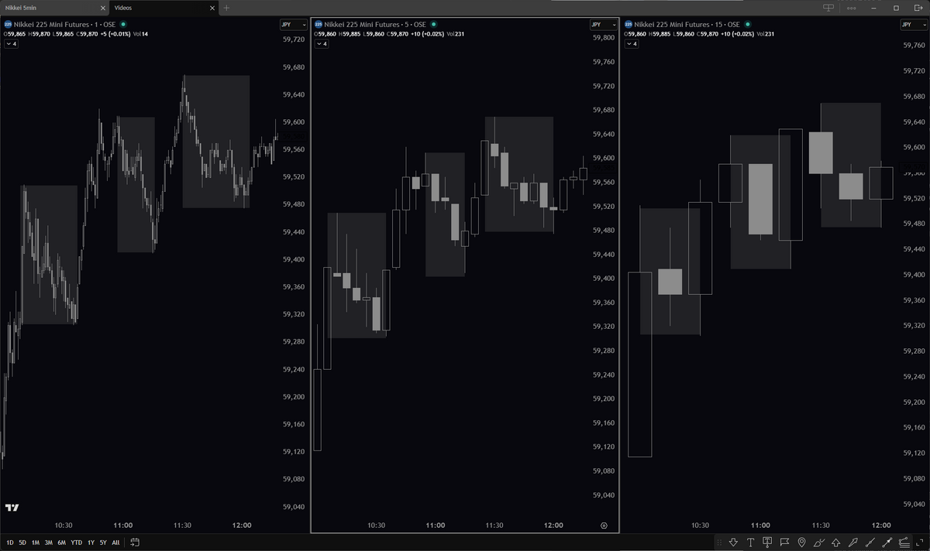Set range to YTD
Screen dimensions: 930x551
pos(76,542)
